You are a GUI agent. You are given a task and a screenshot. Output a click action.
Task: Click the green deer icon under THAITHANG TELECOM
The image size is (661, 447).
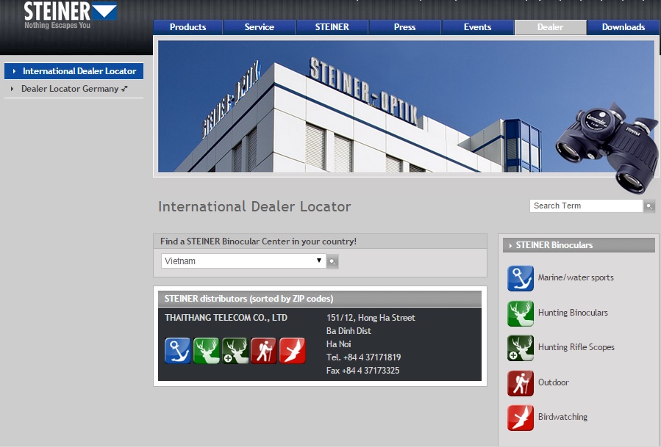coord(206,351)
